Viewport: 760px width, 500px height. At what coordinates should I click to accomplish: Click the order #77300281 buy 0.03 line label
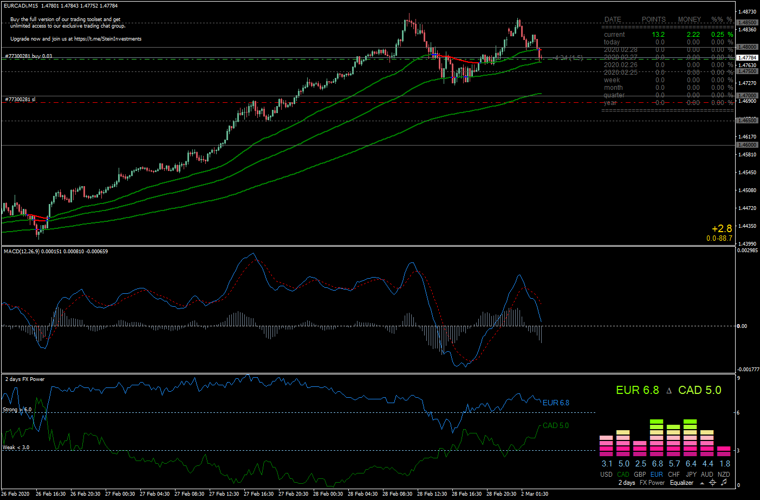pos(29,56)
